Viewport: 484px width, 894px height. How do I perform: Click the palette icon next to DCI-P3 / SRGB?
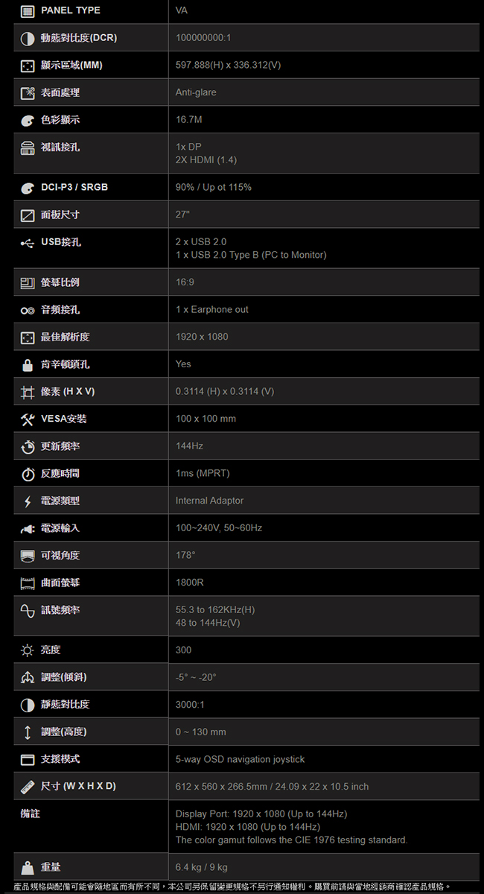(x=28, y=187)
